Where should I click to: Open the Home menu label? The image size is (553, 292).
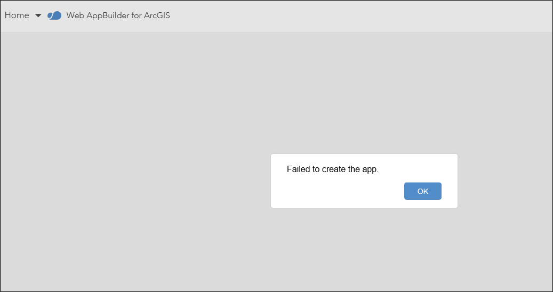click(x=17, y=15)
